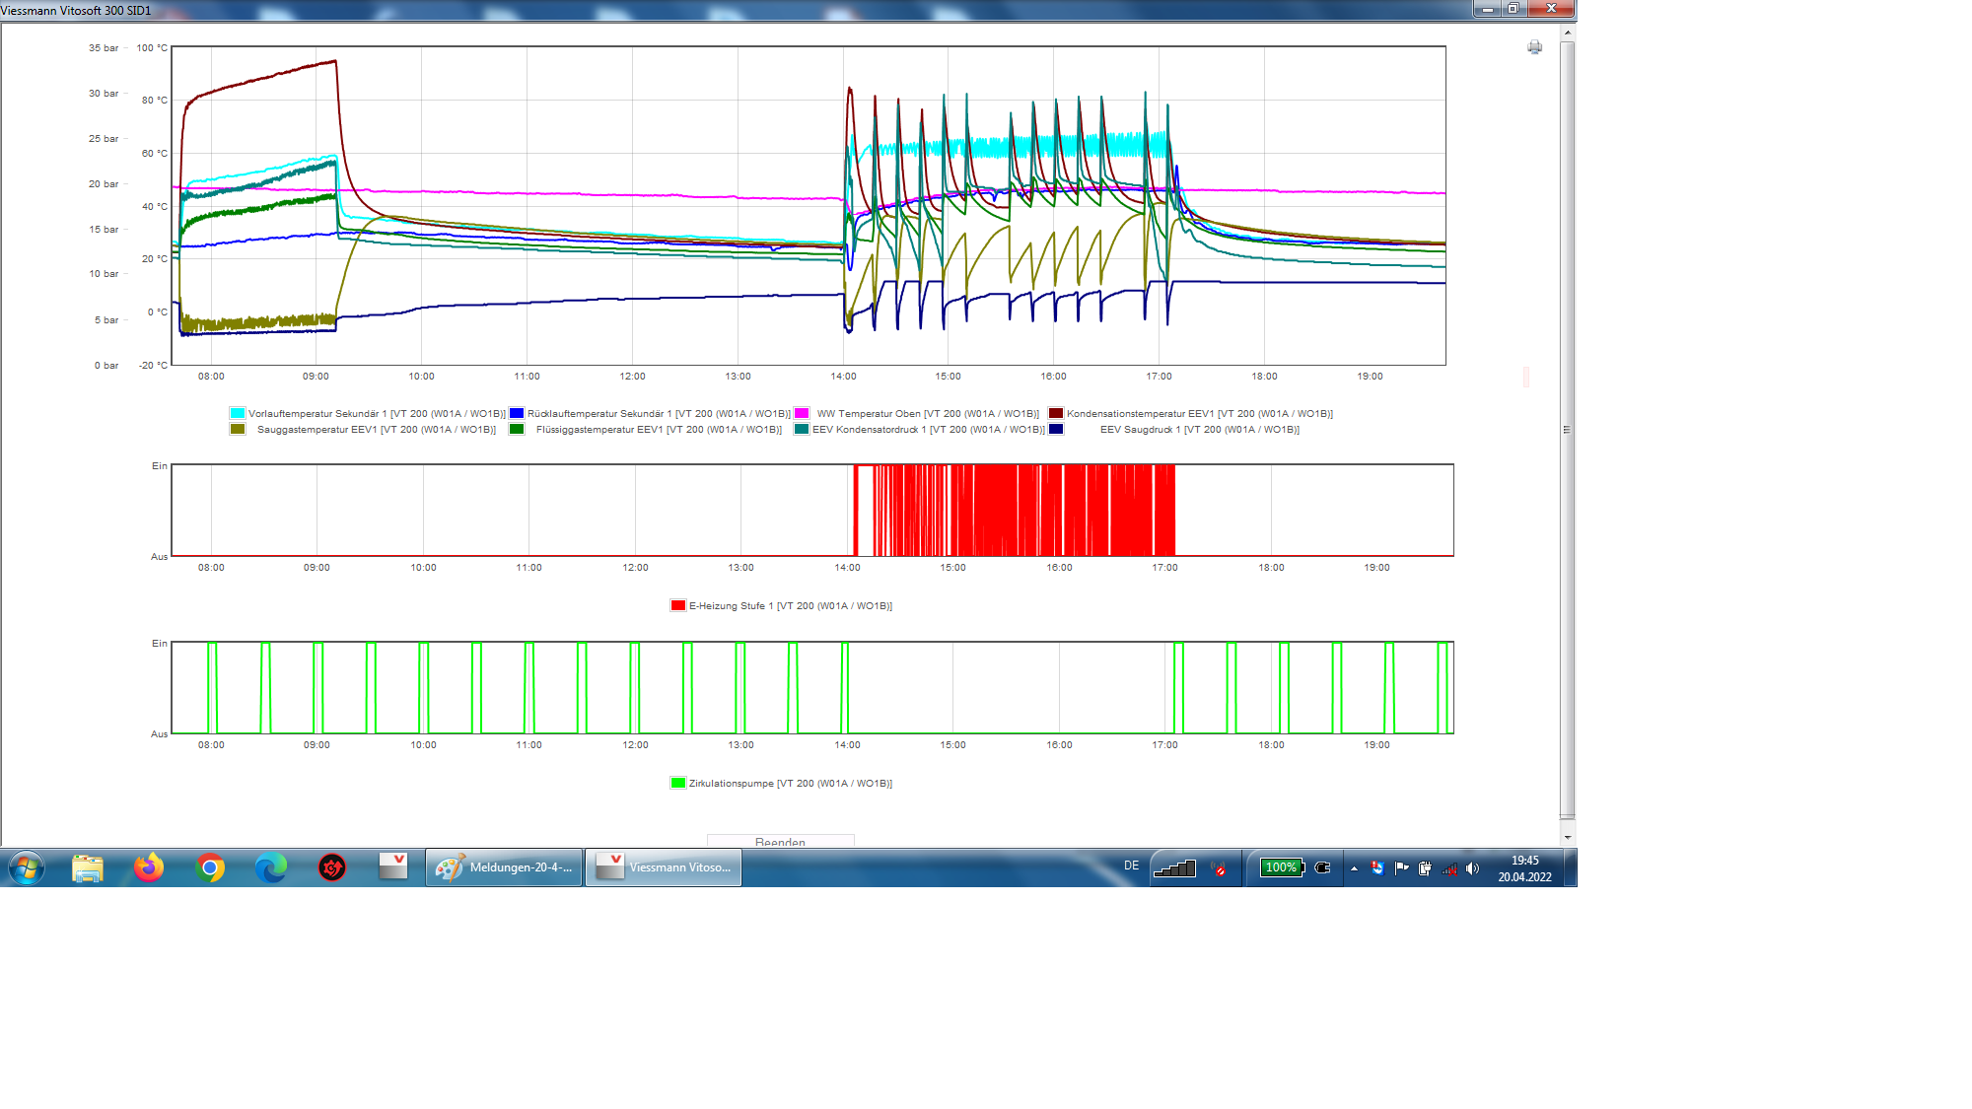Click the E-Heizung Stufe 1 legend label
Viewport: 1972px width, 1109px height.
791,606
